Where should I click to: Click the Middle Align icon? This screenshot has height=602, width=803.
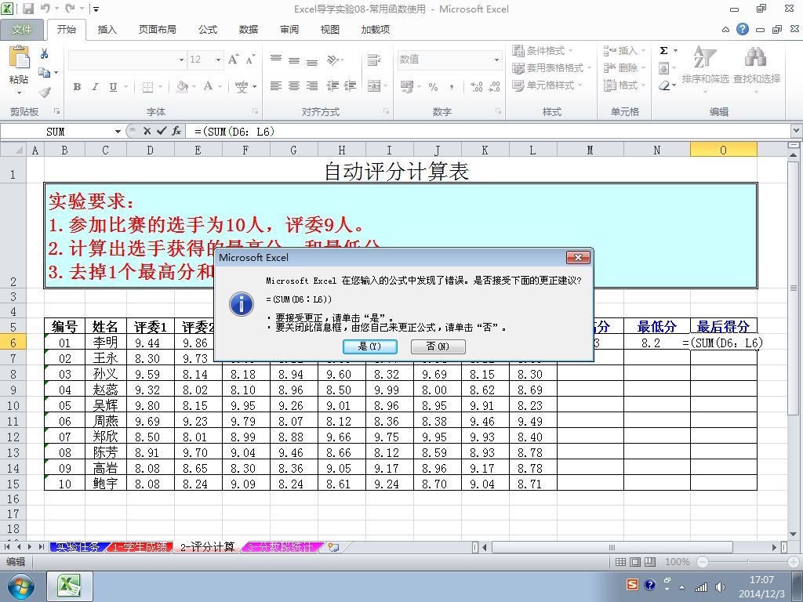point(294,60)
